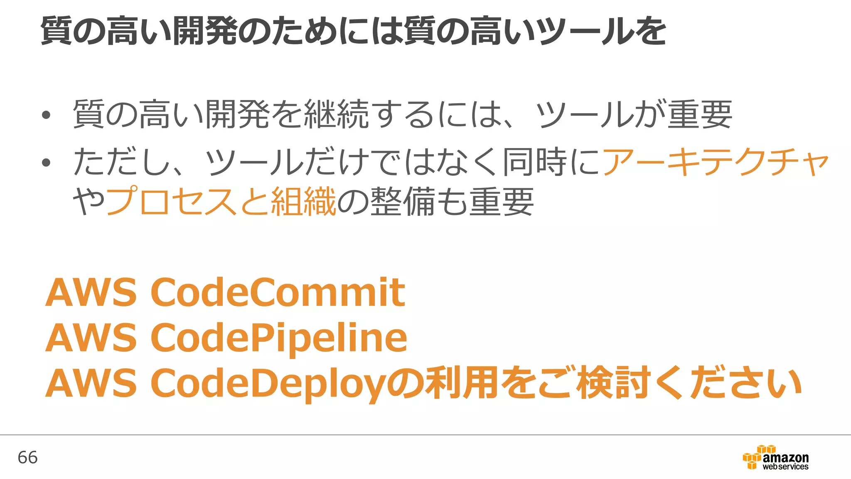Click the AWS CodeDeploy text
The width and height of the screenshot is (851, 479).
[x=216, y=383]
